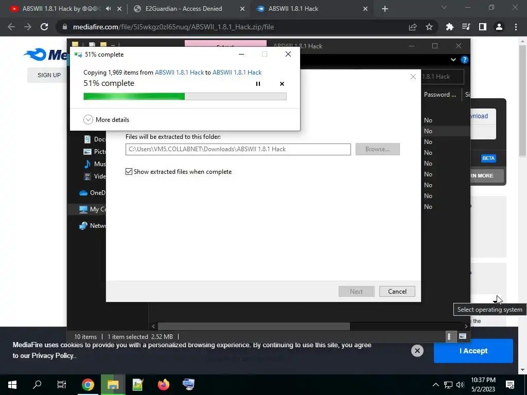Click the Browse... button

[x=377, y=149]
